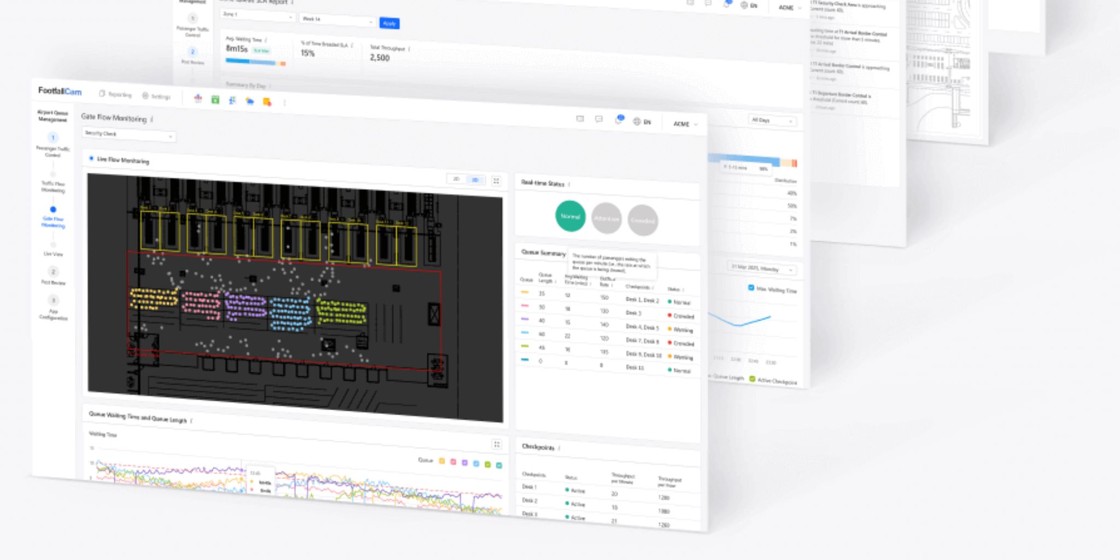Select step 1 Passenger Traffic Control

tap(53, 144)
